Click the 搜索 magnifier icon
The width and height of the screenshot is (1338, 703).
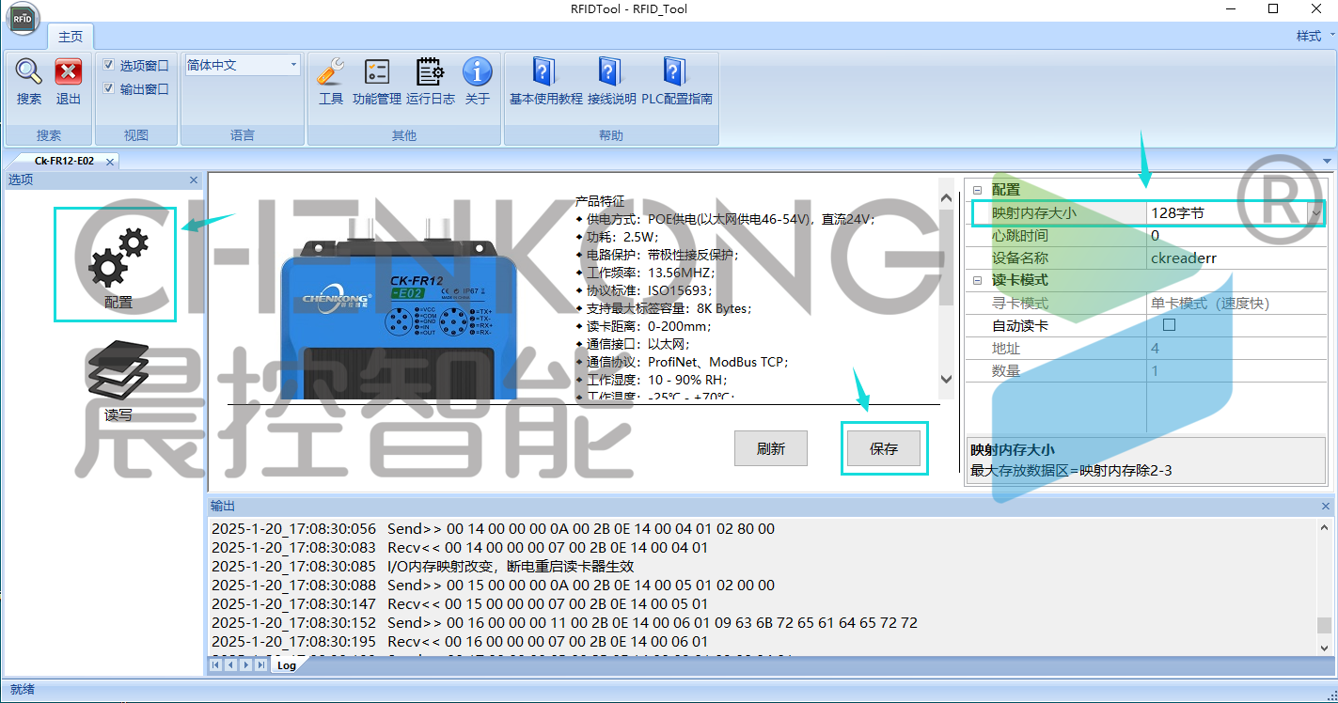click(29, 73)
